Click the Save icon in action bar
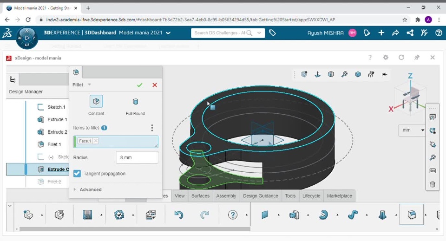The width and height of the screenshot is (446, 241). coord(87,215)
